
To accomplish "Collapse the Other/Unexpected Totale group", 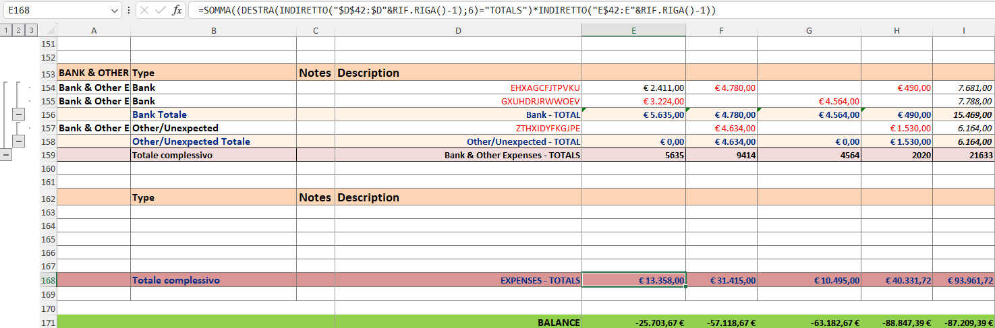I will click(19, 141).
